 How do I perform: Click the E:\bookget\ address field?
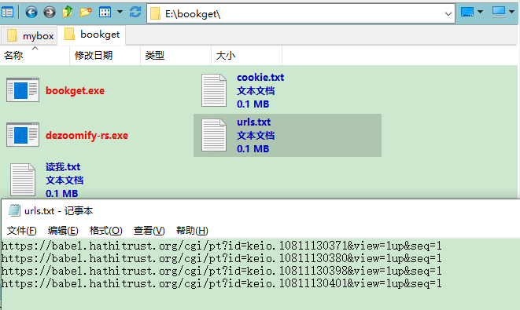click(x=301, y=14)
